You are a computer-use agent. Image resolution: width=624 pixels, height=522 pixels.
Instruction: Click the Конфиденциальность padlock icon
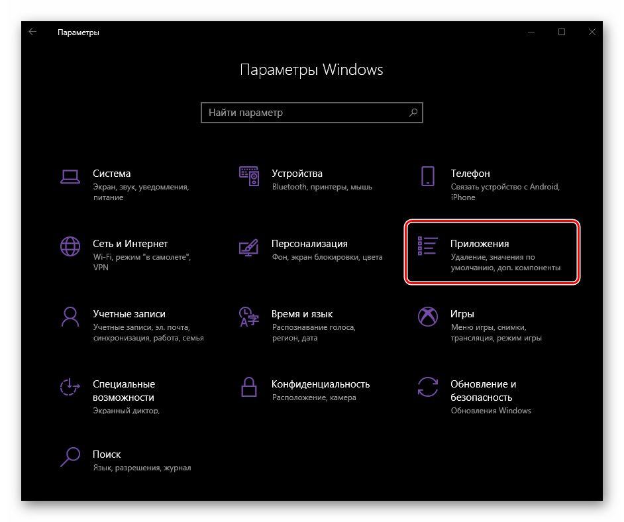[x=249, y=387]
